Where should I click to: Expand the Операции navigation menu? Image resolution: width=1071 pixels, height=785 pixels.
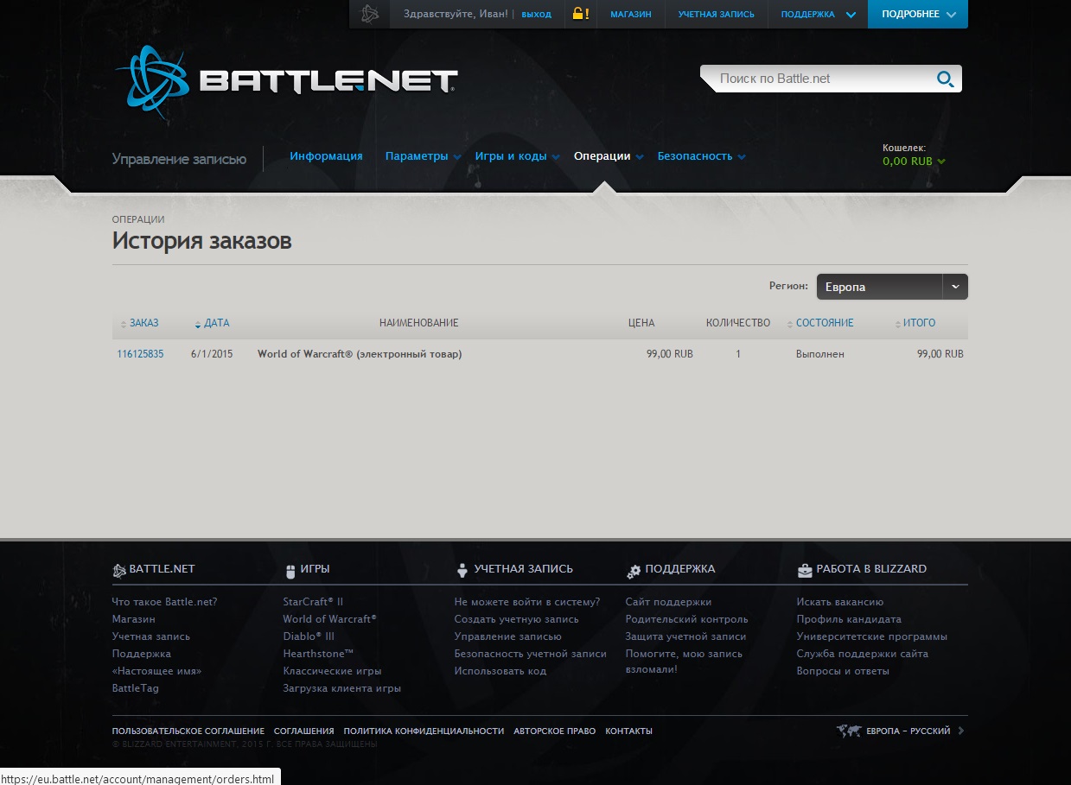pos(609,156)
